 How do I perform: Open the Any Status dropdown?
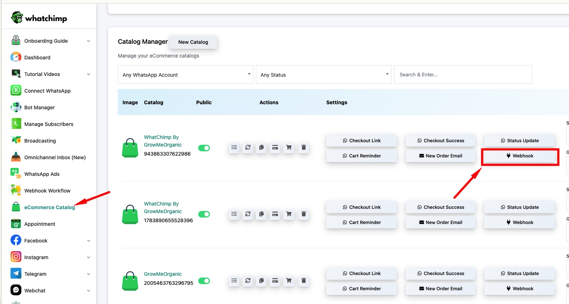[x=324, y=75]
